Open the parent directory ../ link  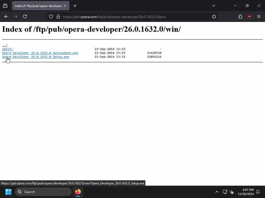[x=5, y=45]
